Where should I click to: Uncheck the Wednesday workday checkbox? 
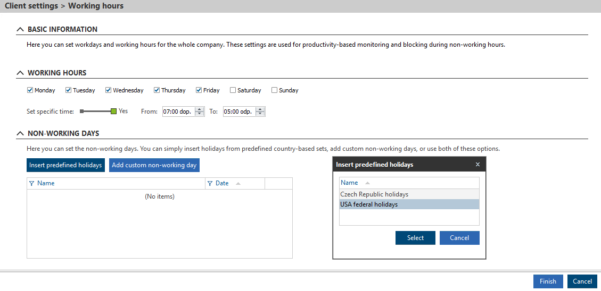[x=109, y=90]
